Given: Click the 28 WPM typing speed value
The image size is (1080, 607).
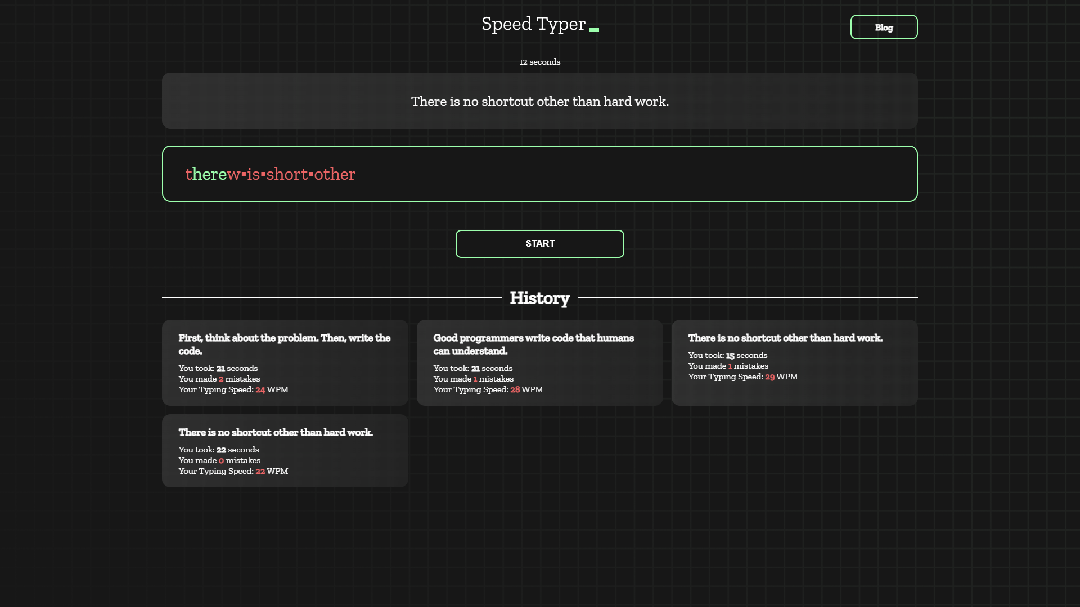Looking at the screenshot, I should coord(515,389).
